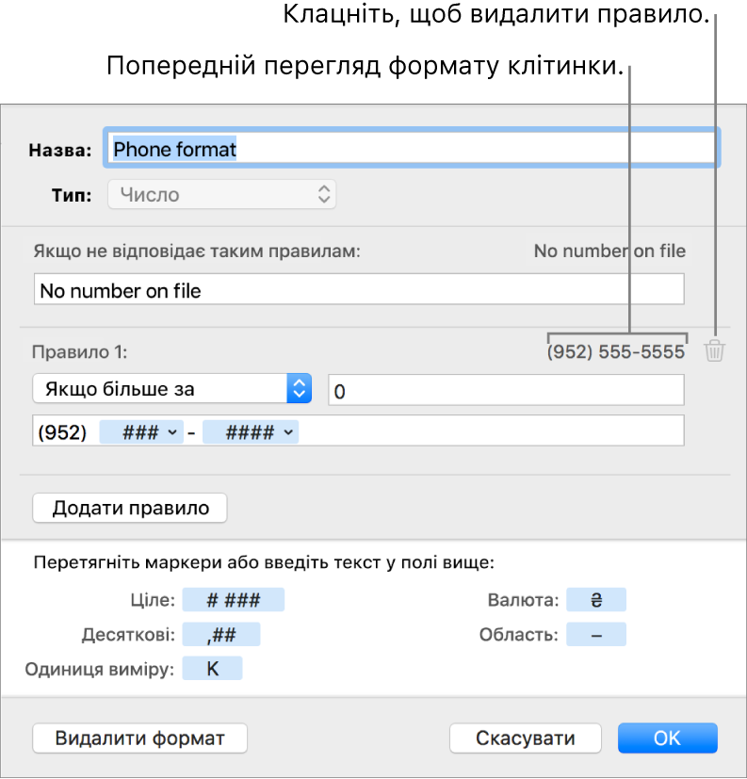Click the Scale token 'K'
This screenshot has height=779, width=747.
pyautogui.click(x=212, y=669)
